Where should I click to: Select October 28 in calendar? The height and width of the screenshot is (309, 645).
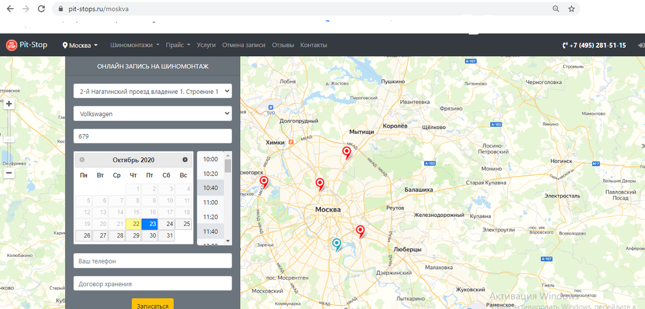[117, 236]
